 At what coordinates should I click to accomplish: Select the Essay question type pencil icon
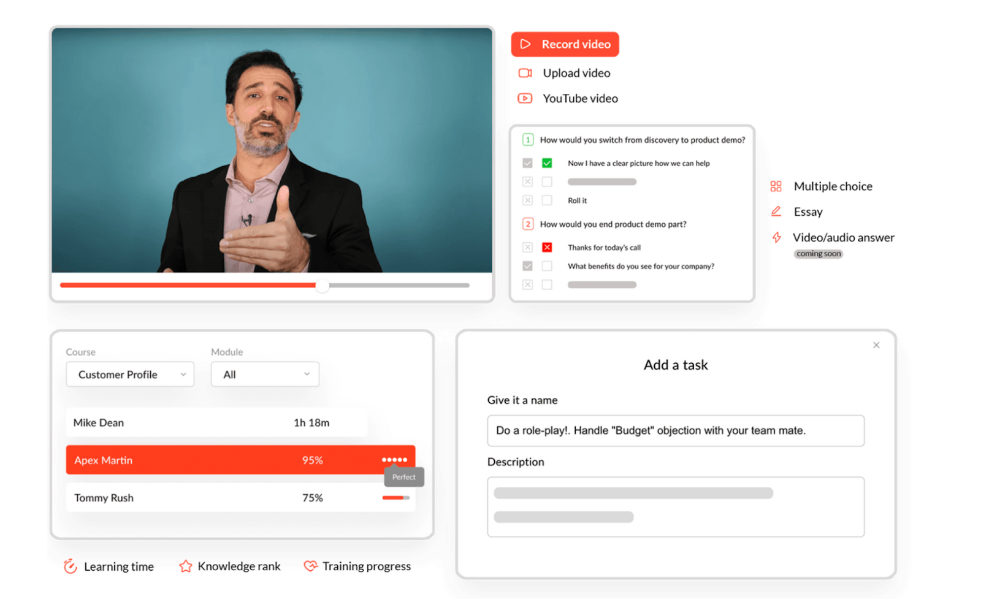pos(776,211)
